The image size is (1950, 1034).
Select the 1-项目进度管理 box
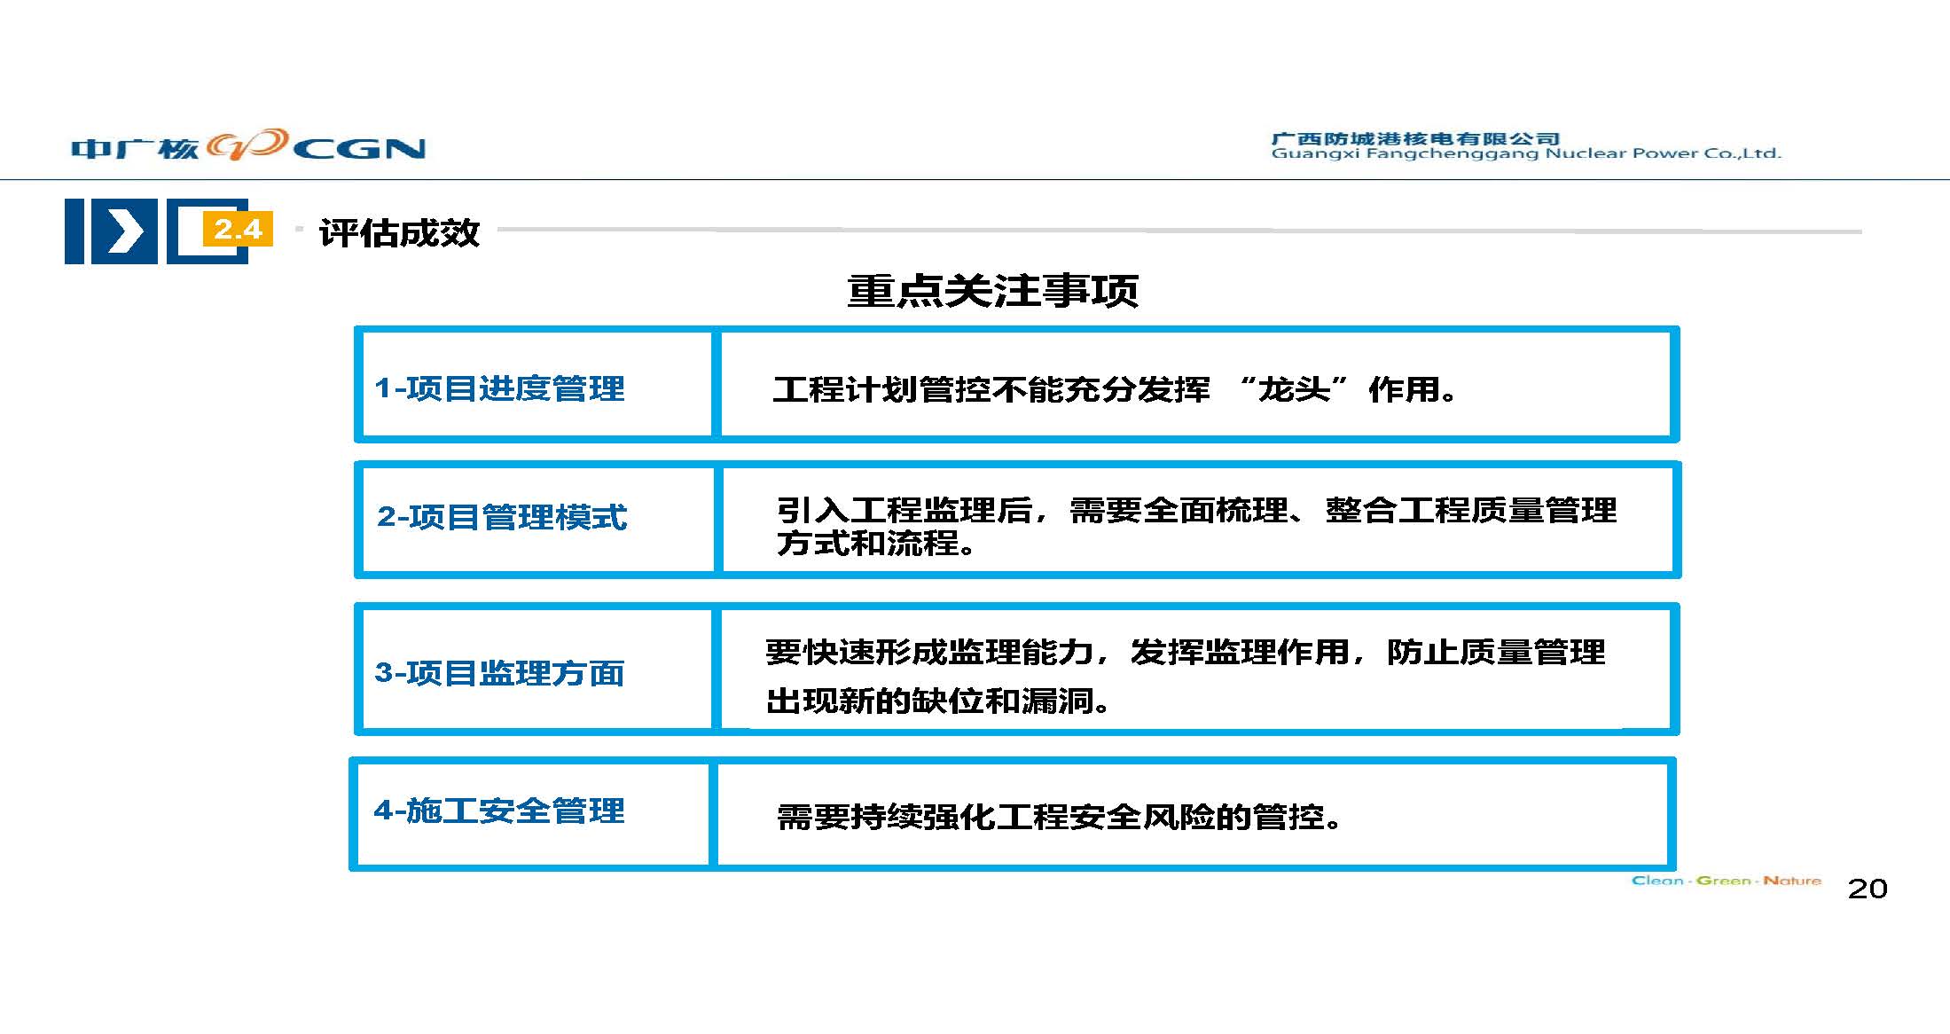[x=499, y=388]
